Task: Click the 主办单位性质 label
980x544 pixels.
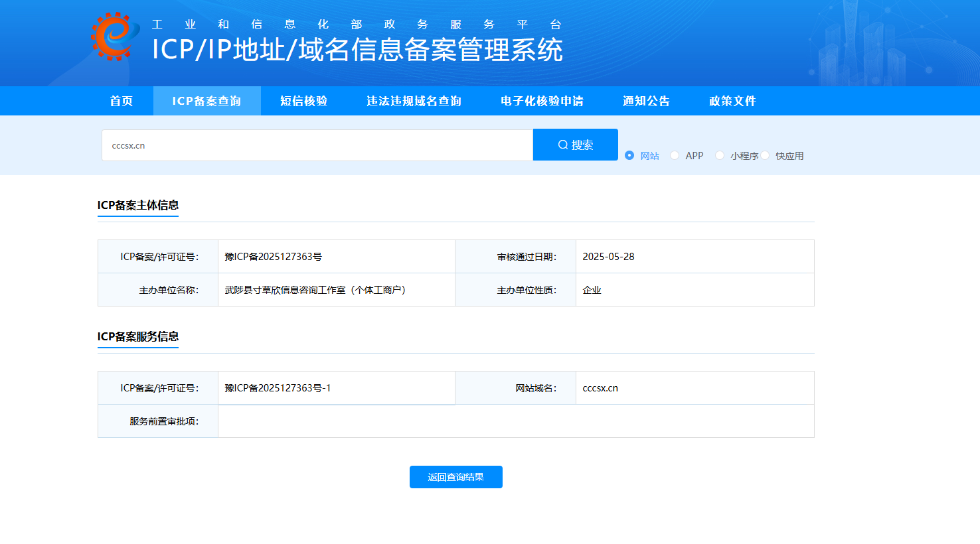Action: (527, 290)
